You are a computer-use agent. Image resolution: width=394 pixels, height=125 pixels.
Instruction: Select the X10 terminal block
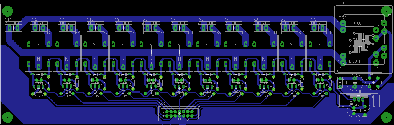(96, 28)
